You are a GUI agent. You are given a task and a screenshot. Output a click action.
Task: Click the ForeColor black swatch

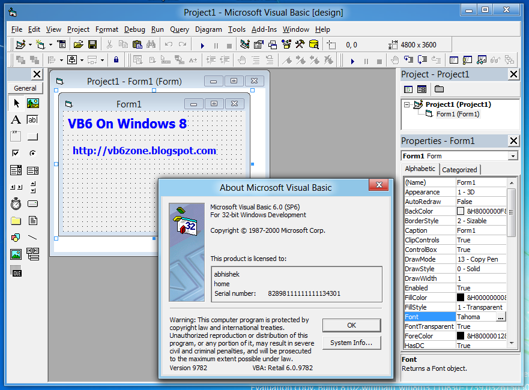(x=460, y=336)
